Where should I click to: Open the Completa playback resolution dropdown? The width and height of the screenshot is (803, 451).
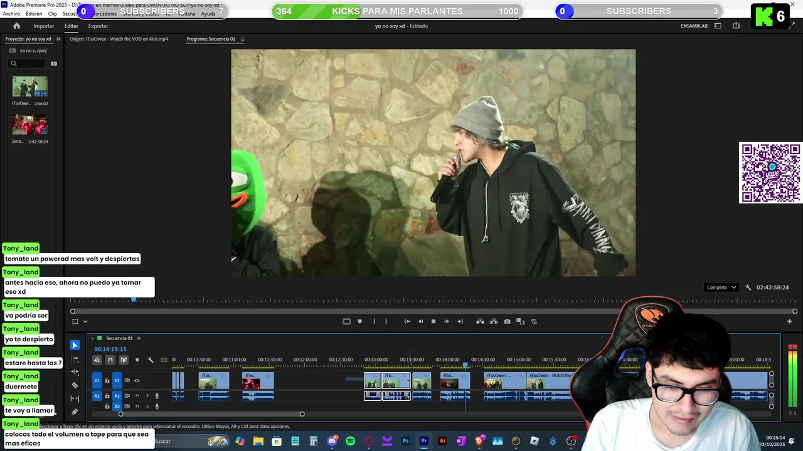click(721, 288)
